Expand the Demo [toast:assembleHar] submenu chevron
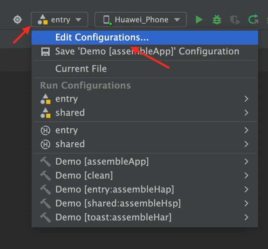This screenshot has height=249, width=268. point(246,217)
